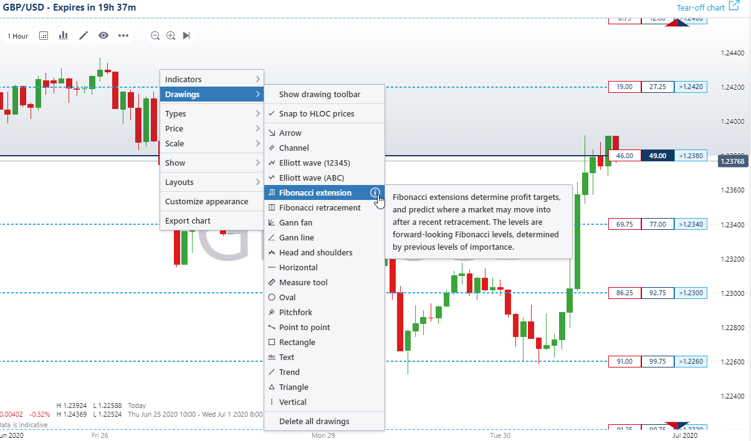Click the Tear-off chart popout icon

pyautogui.click(x=734, y=6)
